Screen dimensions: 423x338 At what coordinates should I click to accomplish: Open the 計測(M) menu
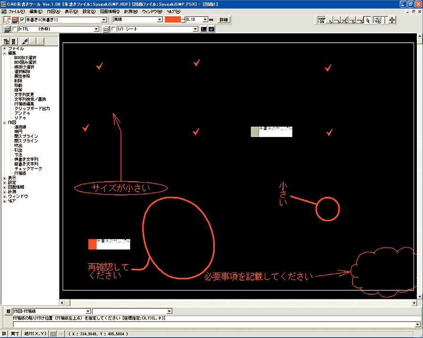[x=131, y=12]
